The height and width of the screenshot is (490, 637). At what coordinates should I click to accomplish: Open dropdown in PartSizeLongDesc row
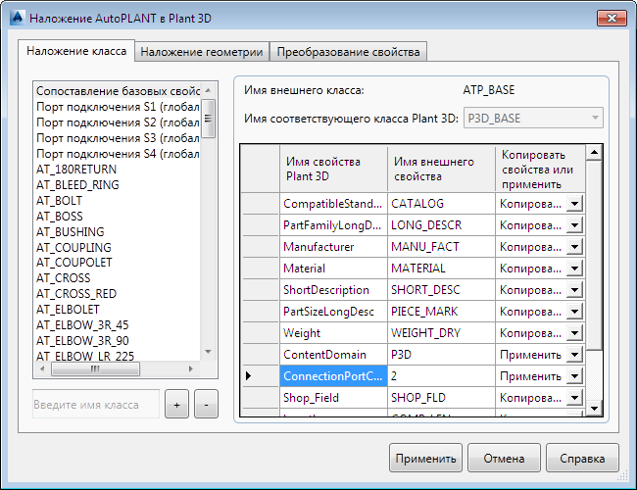[x=575, y=312]
